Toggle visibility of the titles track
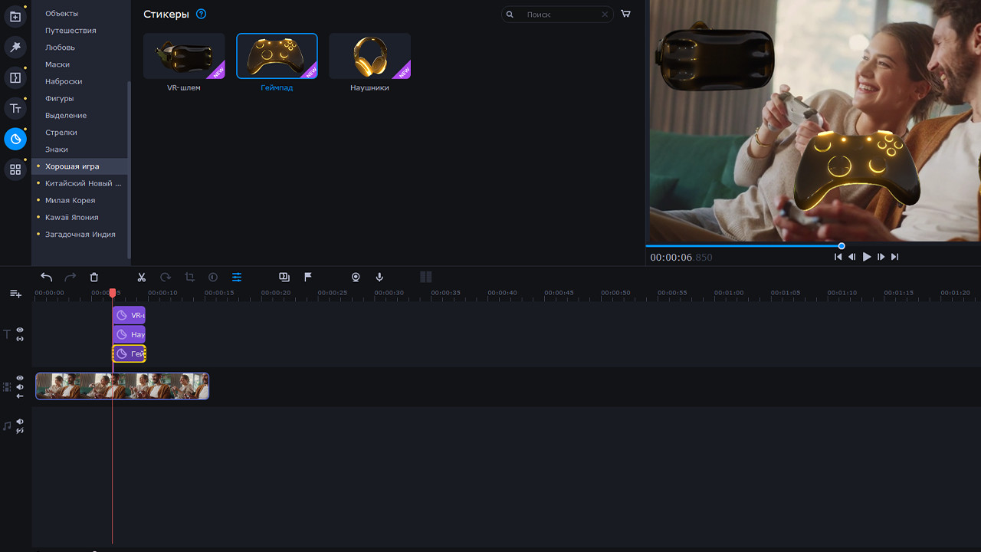Viewport: 981px width, 552px height. [20, 330]
